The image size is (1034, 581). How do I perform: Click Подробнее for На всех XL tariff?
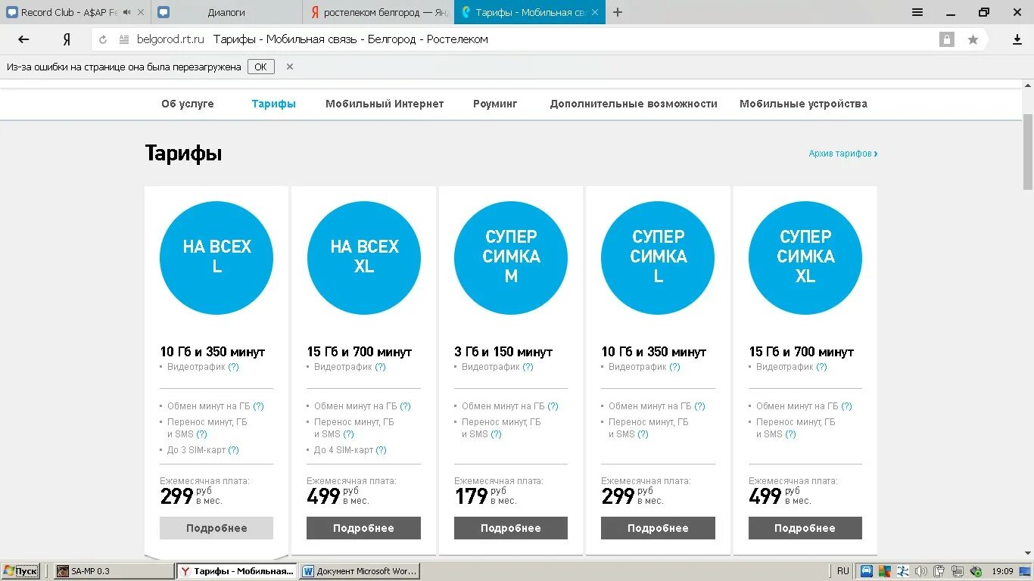pyautogui.click(x=363, y=528)
